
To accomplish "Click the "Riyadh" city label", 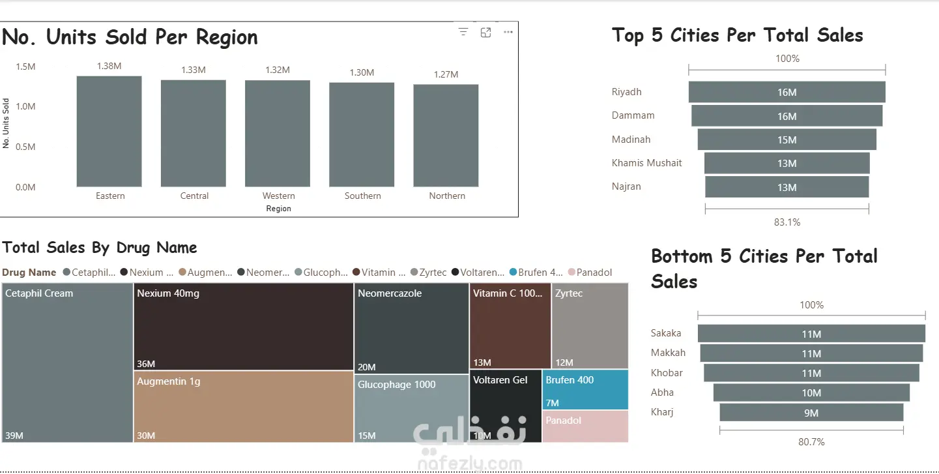I will click(x=626, y=92).
